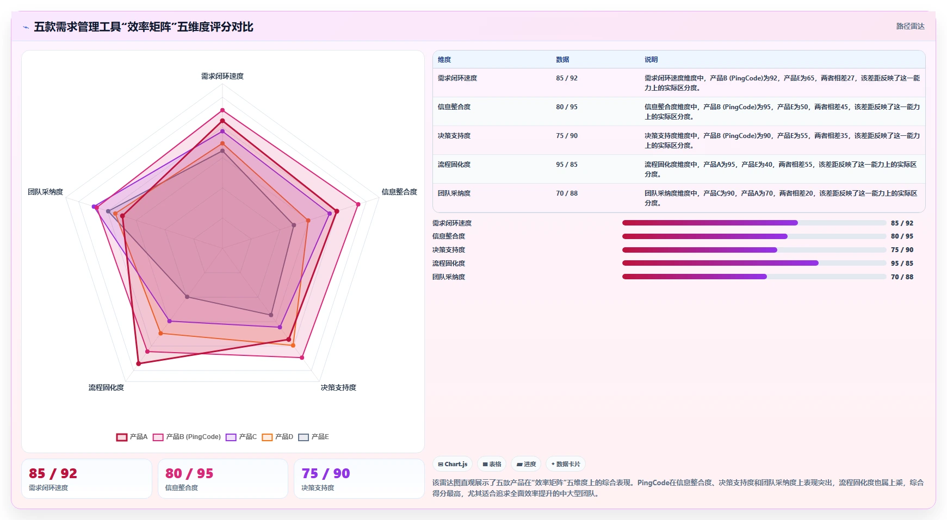The width and height of the screenshot is (947, 520).
Task: Click radar axis label 信息整合度
Action: click(x=399, y=192)
